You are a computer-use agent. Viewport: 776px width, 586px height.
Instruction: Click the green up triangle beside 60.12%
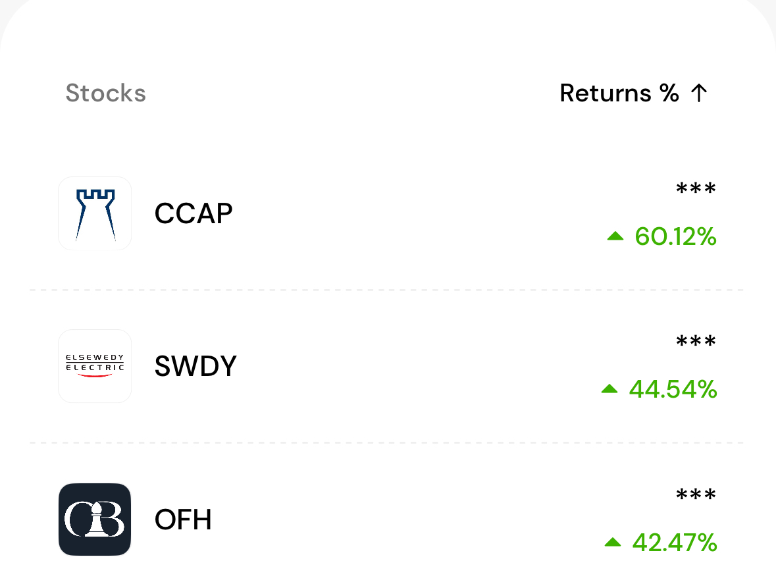tap(615, 236)
